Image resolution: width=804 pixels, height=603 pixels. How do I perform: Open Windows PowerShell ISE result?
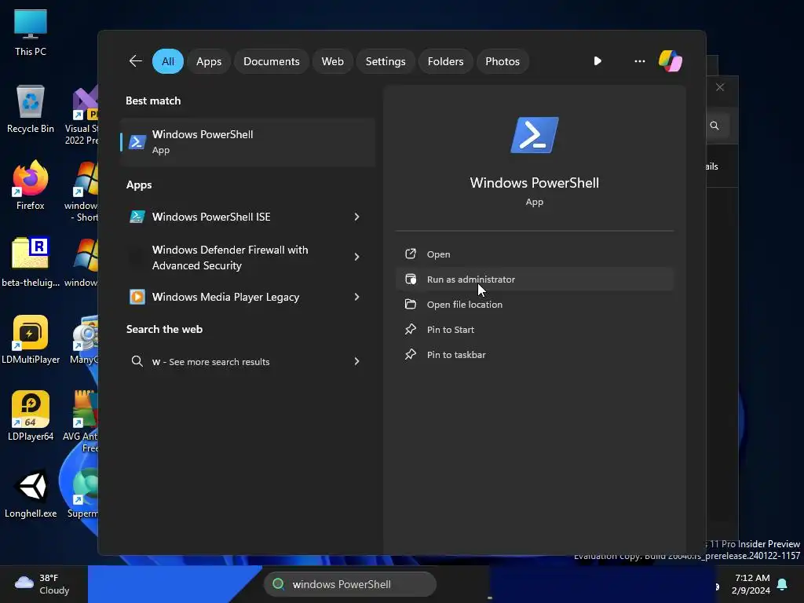tap(247, 217)
